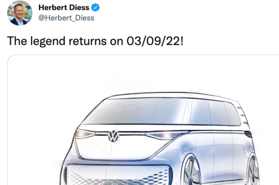This screenshot has width=279, height=185.
Task: Click the roof of the sketched van
Action: pyautogui.click(x=167, y=95)
